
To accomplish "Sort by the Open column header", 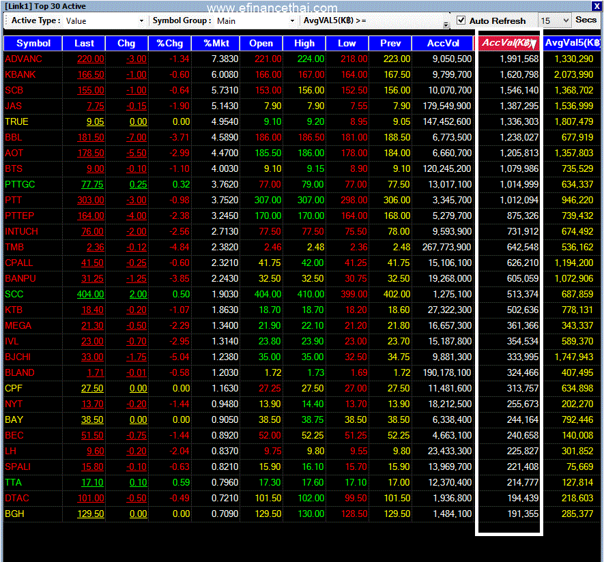I will click(x=261, y=43).
